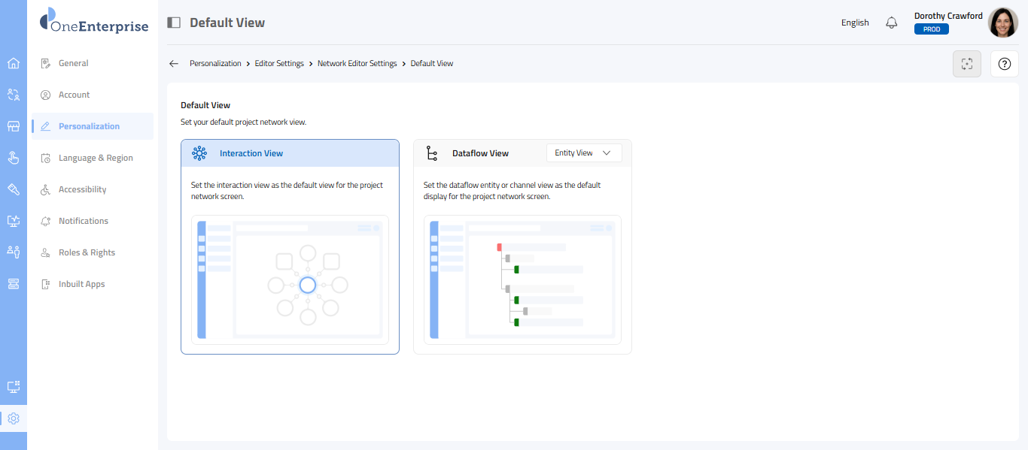The width and height of the screenshot is (1028, 450).
Task: Open help with the question mark icon
Action: (1004, 64)
